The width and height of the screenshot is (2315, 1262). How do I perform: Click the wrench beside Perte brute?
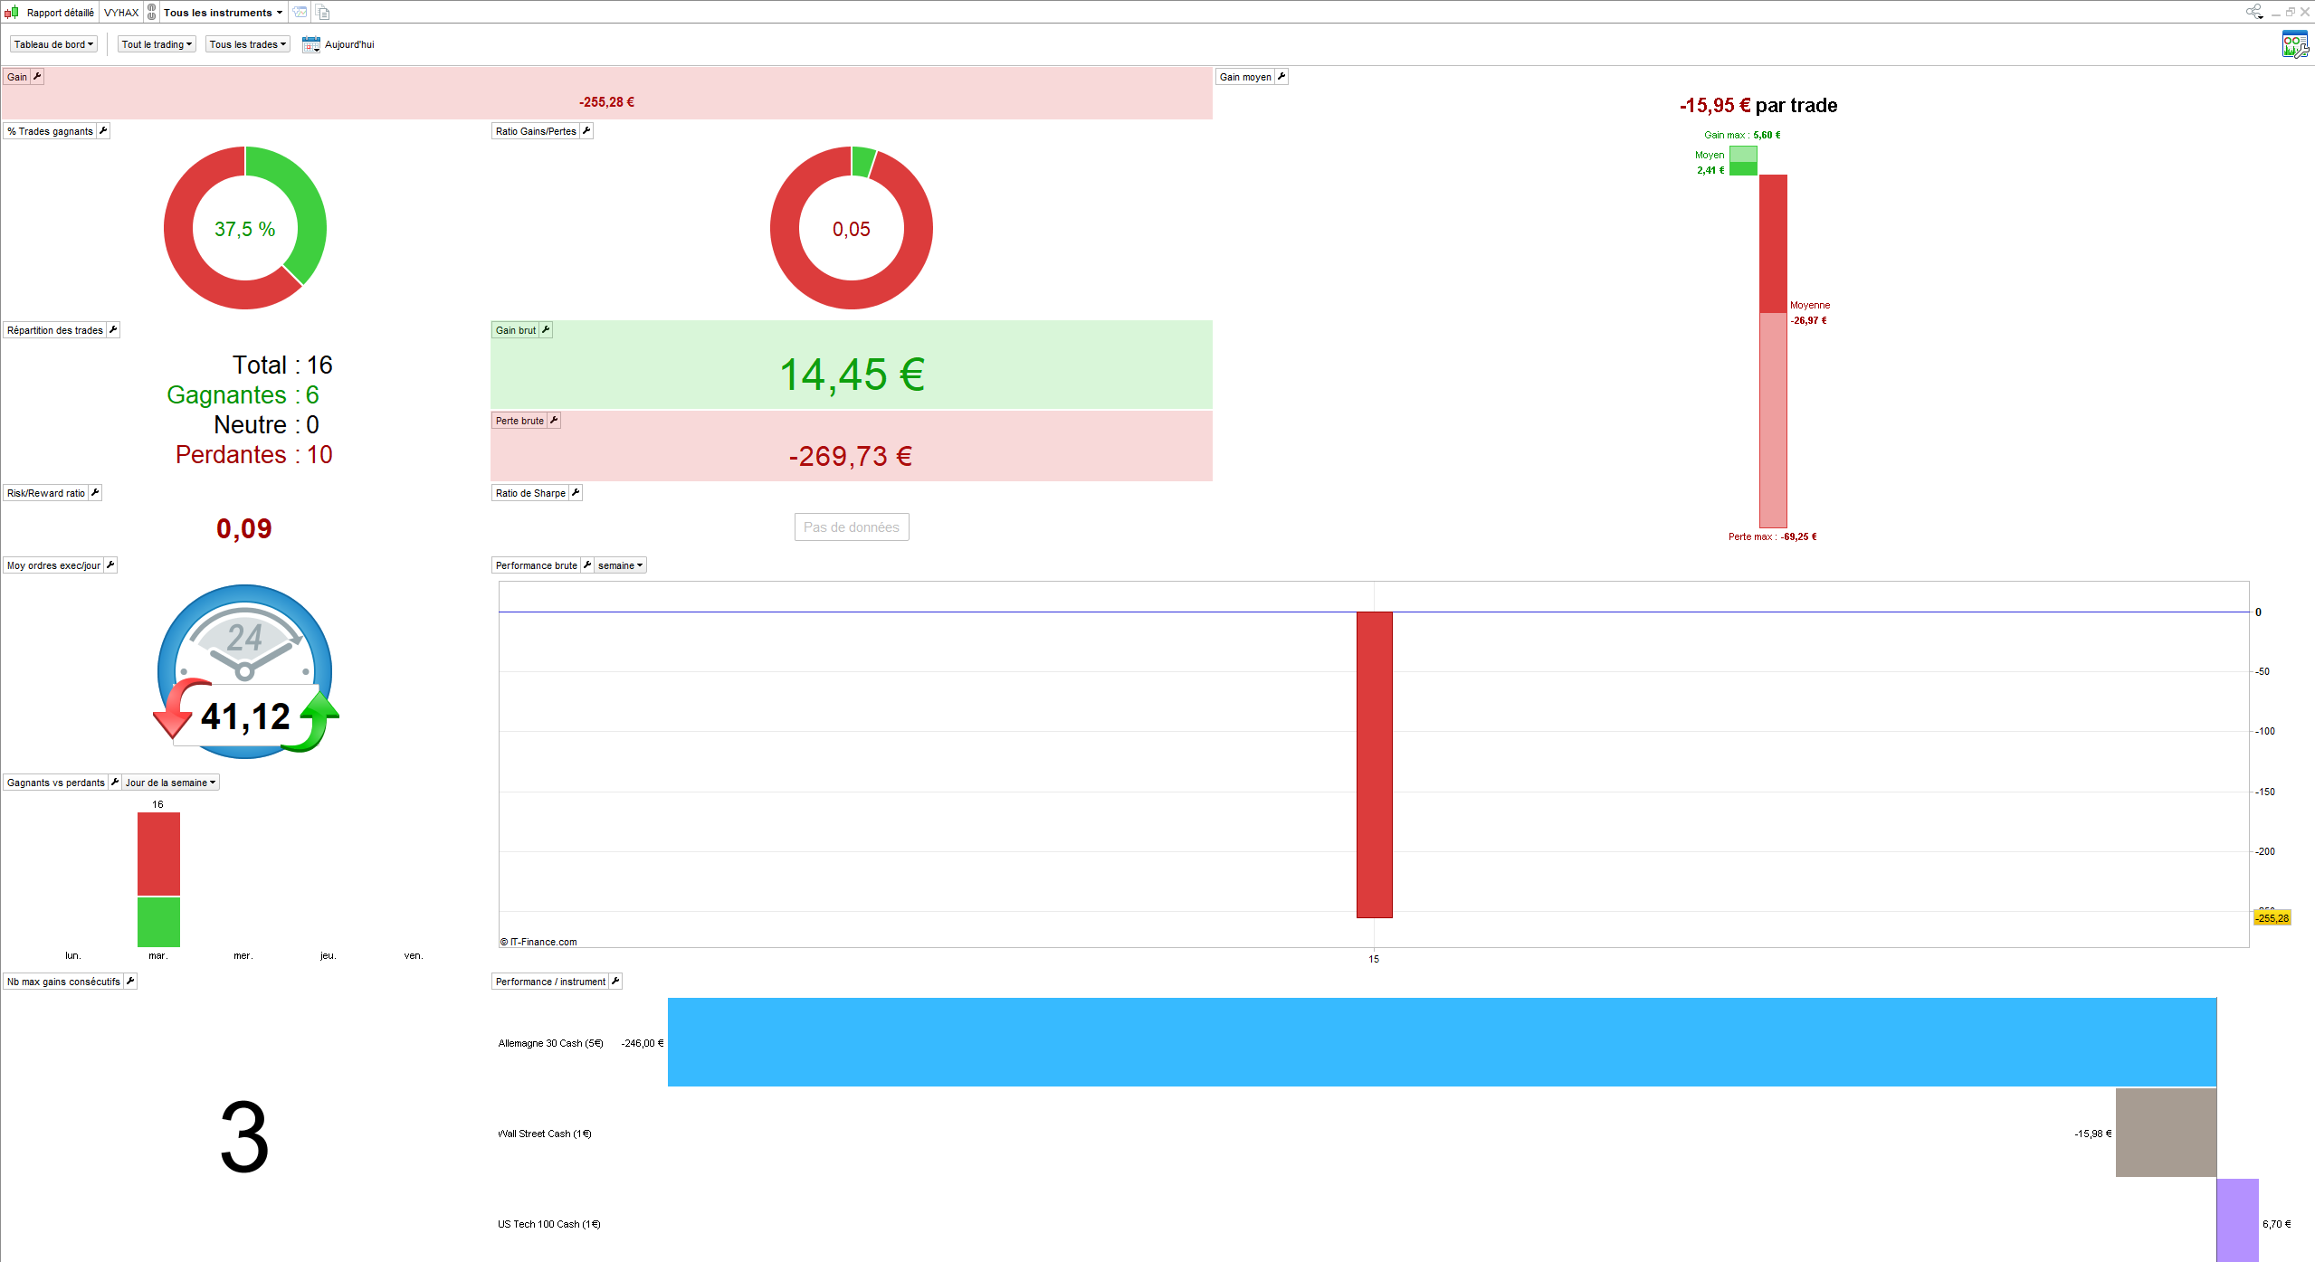click(554, 421)
